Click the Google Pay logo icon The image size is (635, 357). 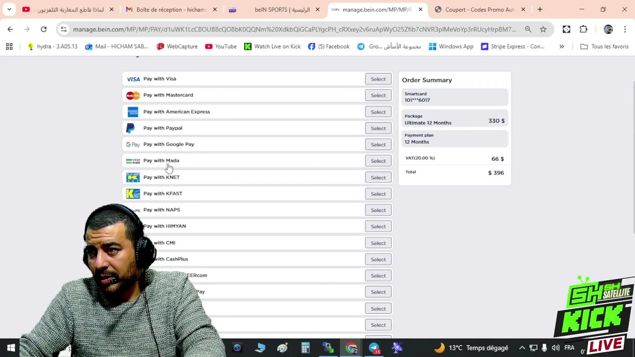click(132, 145)
